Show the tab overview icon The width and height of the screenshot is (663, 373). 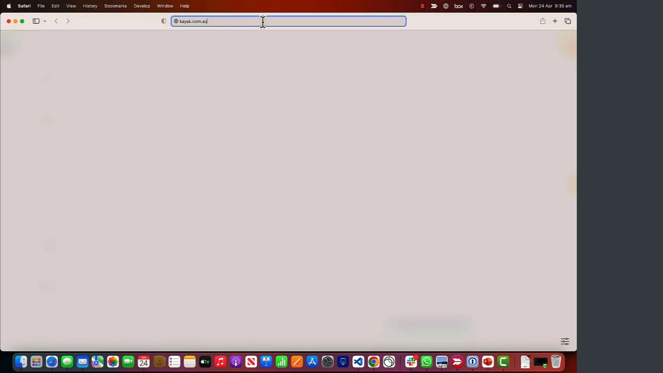567,21
